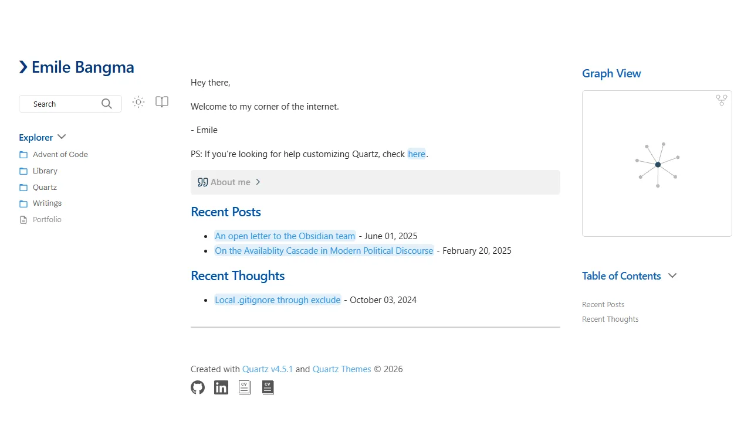Click the LinkedIn icon in the footer
Viewport: 751px width, 422px height.
tap(221, 387)
